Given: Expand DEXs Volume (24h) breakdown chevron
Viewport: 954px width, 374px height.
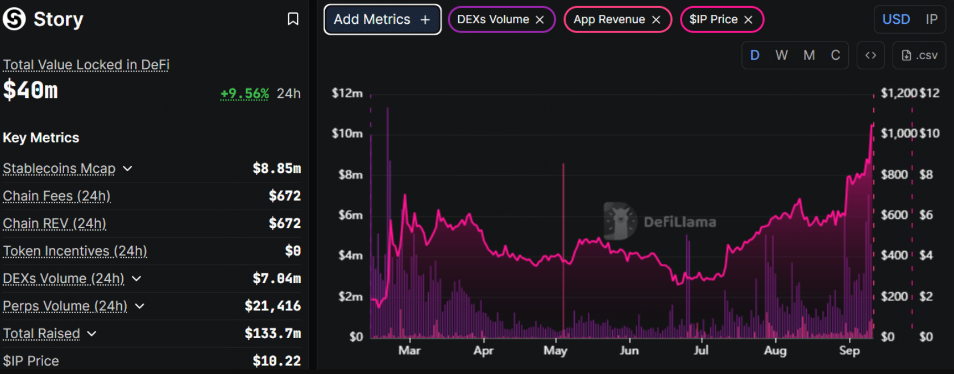Looking at the screenshot, I should pos(136,279).
